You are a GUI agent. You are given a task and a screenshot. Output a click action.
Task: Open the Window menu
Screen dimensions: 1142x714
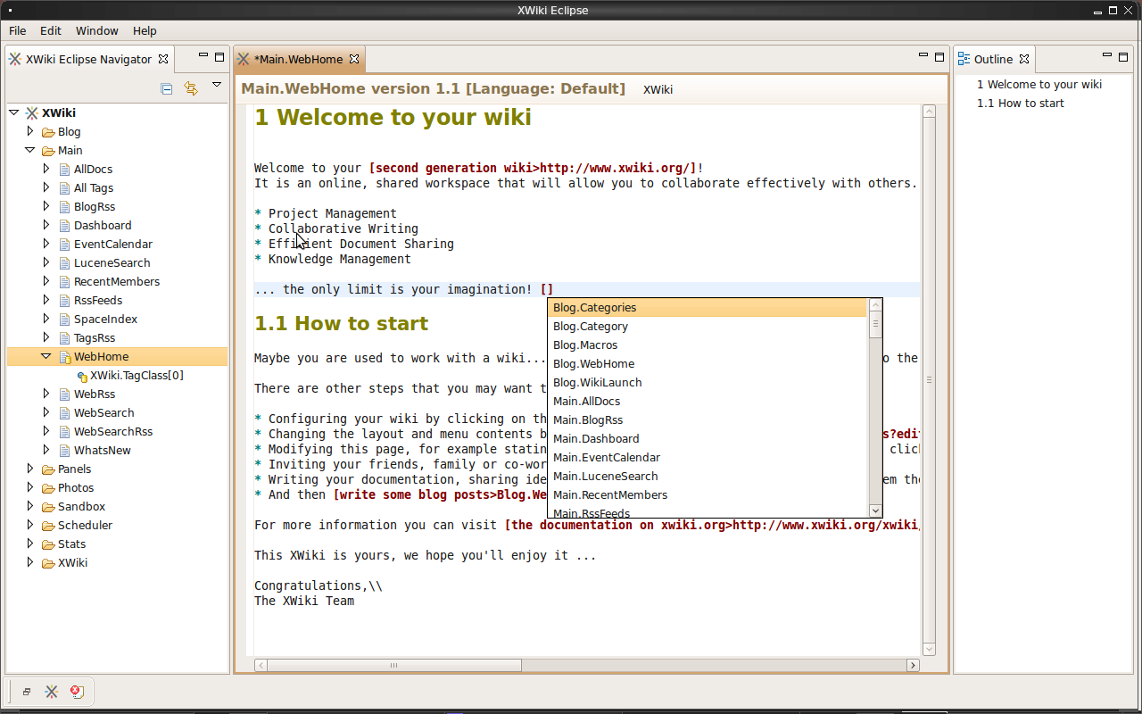click(96, 30)
